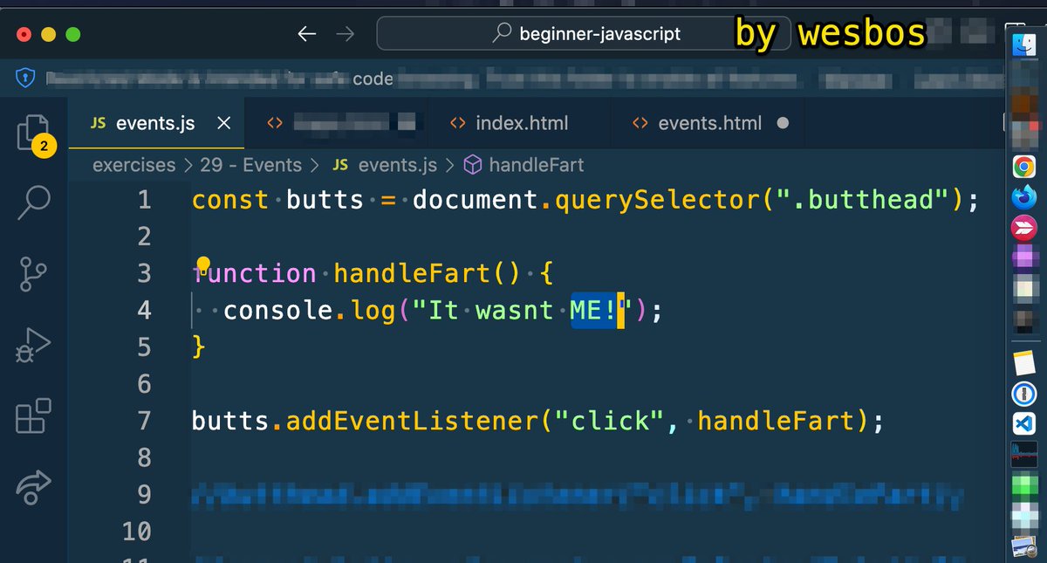1047x563 pixels.
Task: Click the exercises breadcrumb
Action: click(x=133, y=164)
